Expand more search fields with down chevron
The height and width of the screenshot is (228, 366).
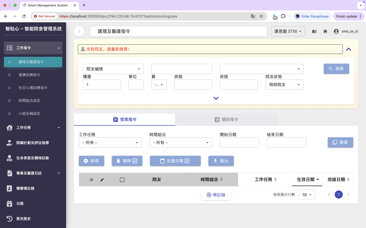pos(216,98)
